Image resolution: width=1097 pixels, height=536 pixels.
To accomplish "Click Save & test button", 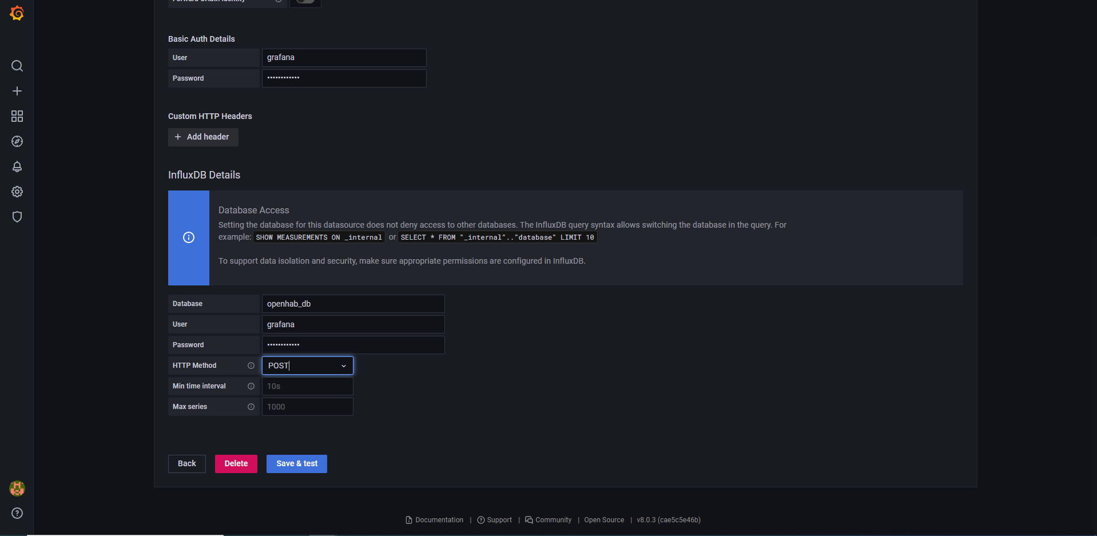I will point(297,464).
